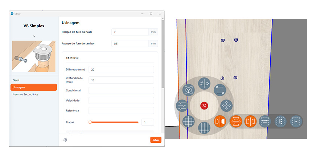This screenshot has width=316, height=158.
Task: Click the crosshair square icon in radial menu
Action: click(x=188, y=121)
